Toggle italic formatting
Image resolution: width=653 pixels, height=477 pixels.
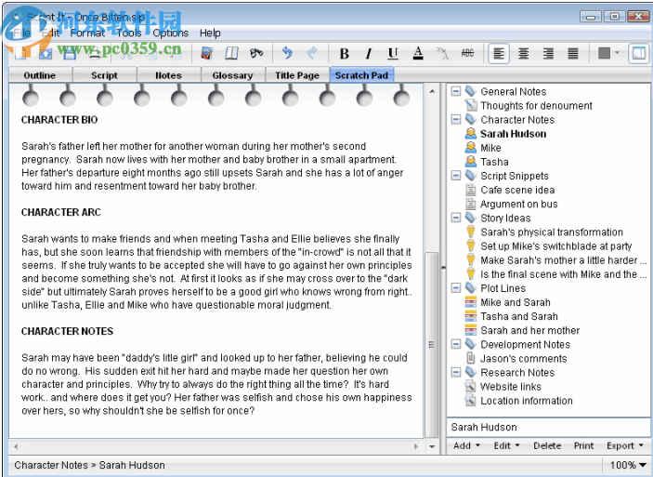pyautogui.click(x=368, y=53)
